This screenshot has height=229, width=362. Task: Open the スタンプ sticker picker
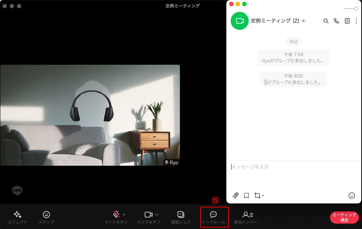pos(46,217)
